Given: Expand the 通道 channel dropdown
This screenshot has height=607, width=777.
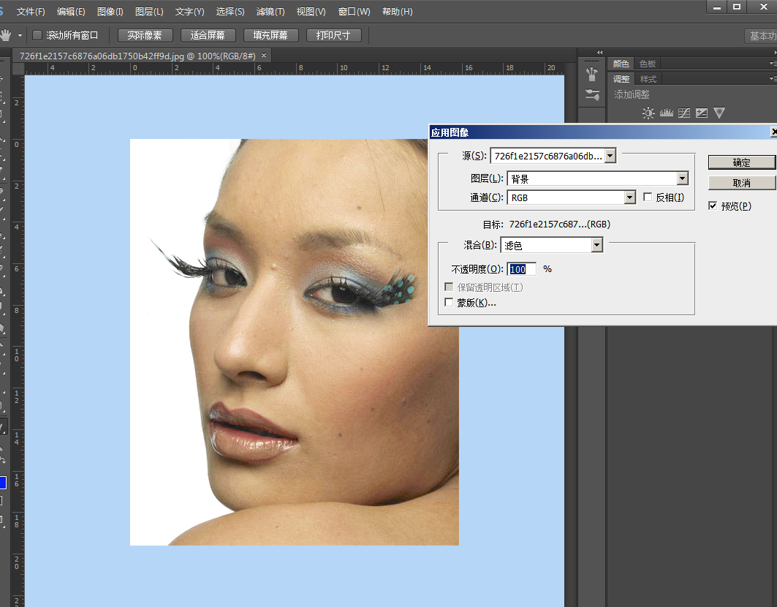Looking at the screenshot, I should 629,197.
